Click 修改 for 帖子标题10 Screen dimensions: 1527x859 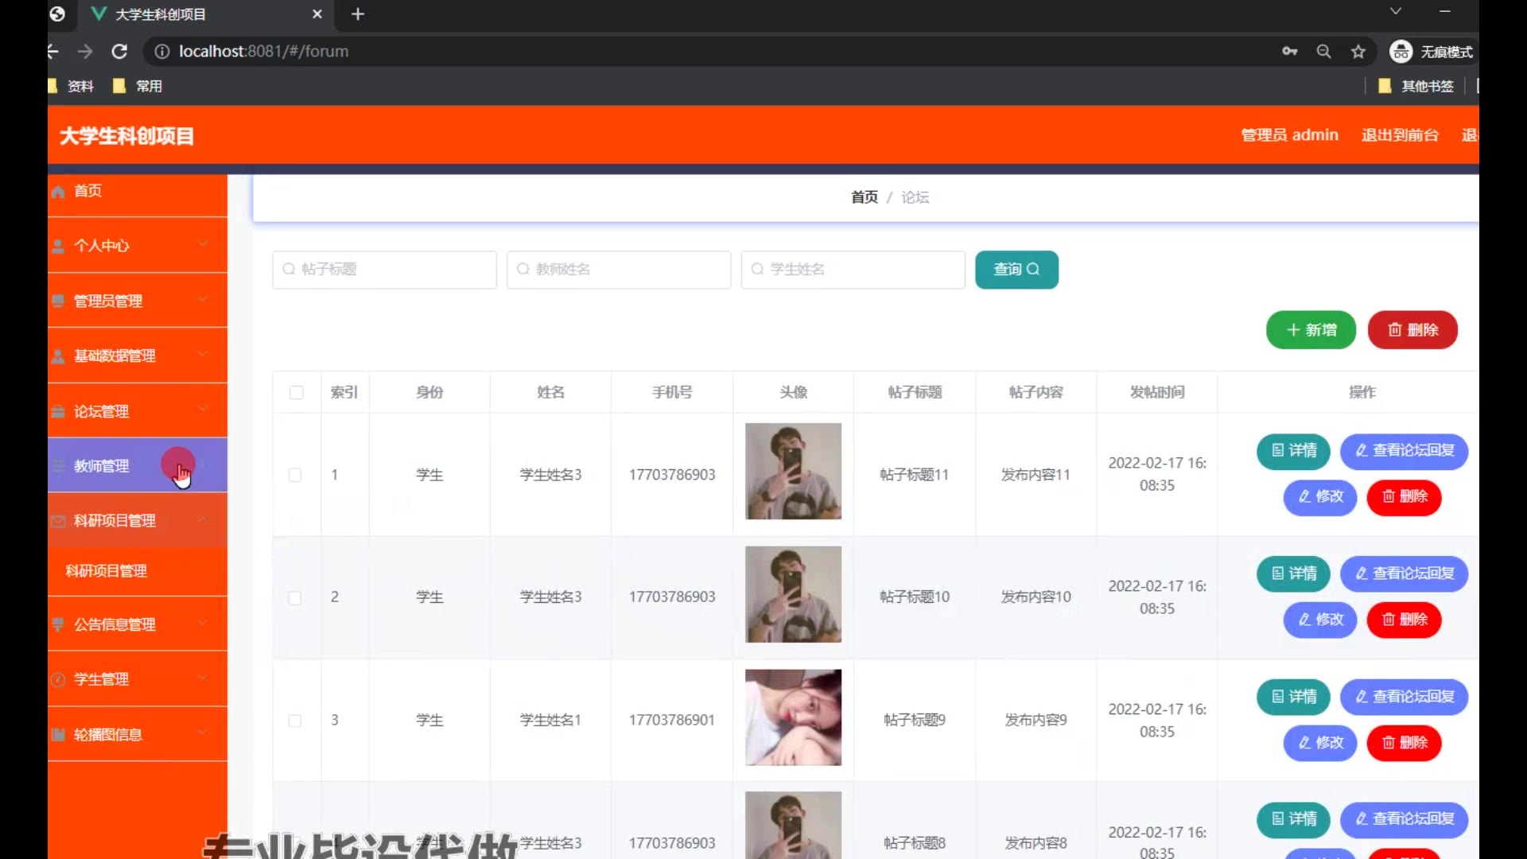(x=1320, y=620)
